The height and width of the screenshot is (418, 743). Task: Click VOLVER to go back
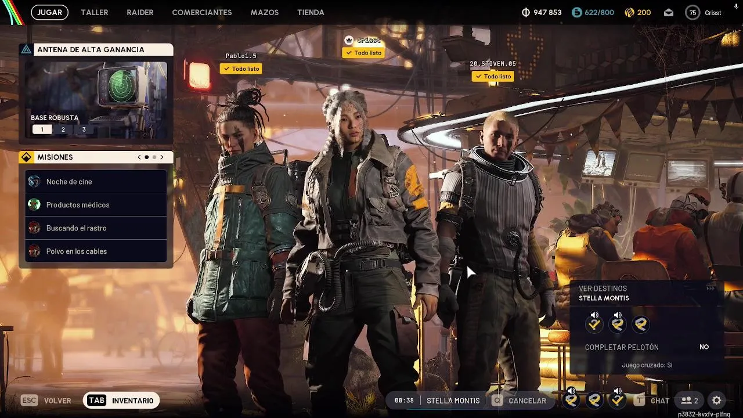click(x=46, y=401)
